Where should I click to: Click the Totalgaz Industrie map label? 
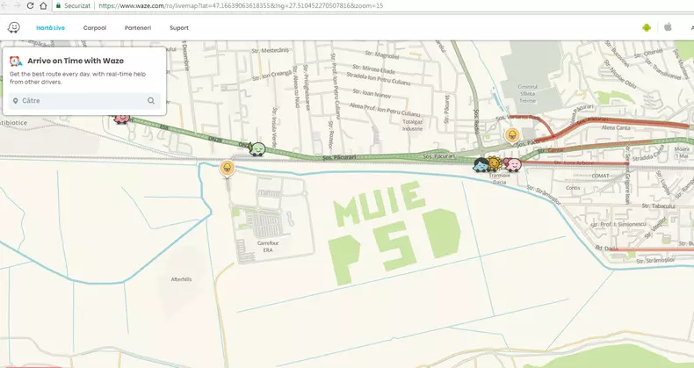click(413, 125)
